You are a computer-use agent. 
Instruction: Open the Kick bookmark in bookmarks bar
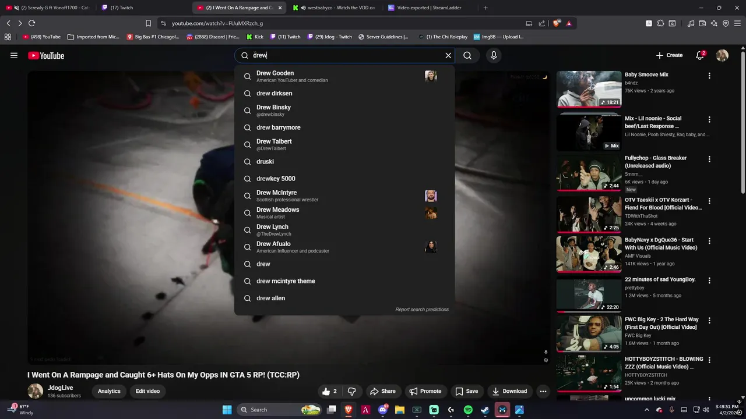coord(255,37)
